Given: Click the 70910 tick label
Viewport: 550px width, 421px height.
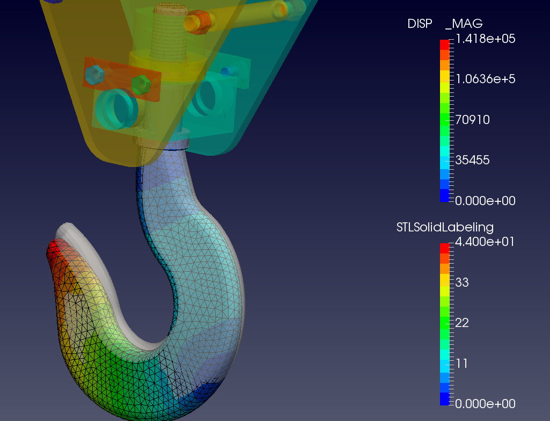Looking at the screenshot, I should click(472, 120).
